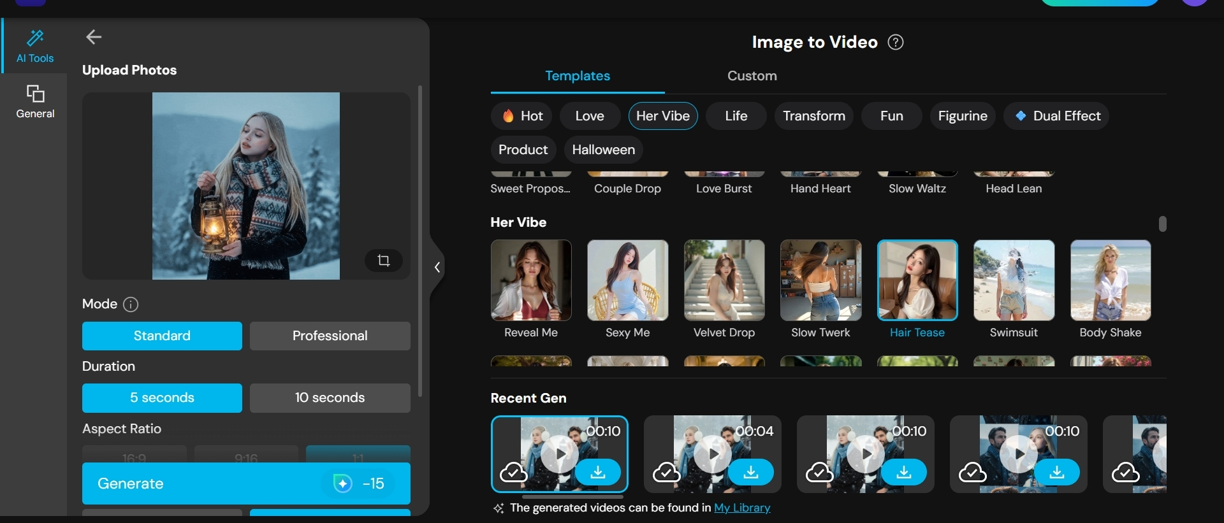Viewport: 1224px width, 523px height.
Task: Play the 00:04 Recent Gen video
Action: point(713,454)
